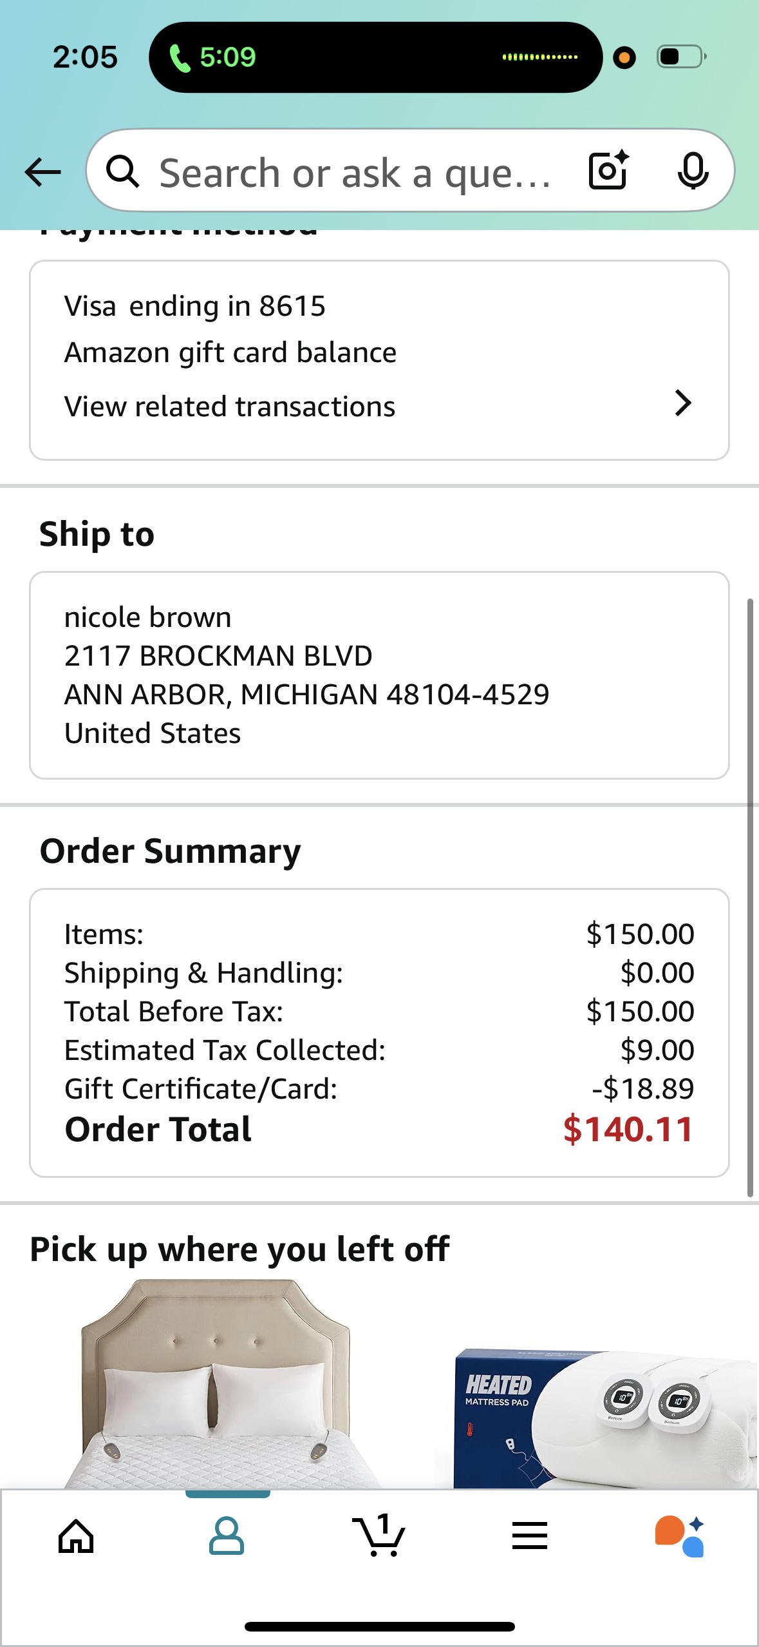Go to Home tab icon
The image size is (759, 1647).
76,1537
